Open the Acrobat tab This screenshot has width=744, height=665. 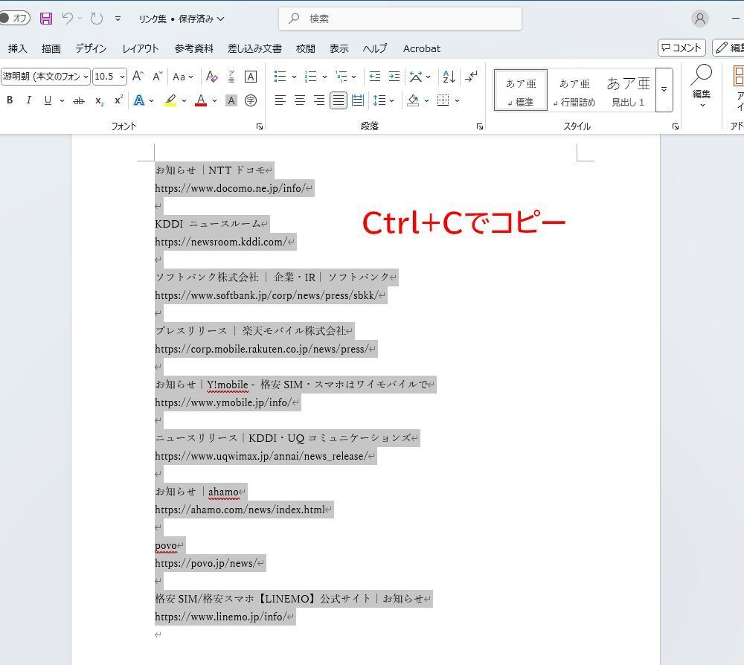422,48
